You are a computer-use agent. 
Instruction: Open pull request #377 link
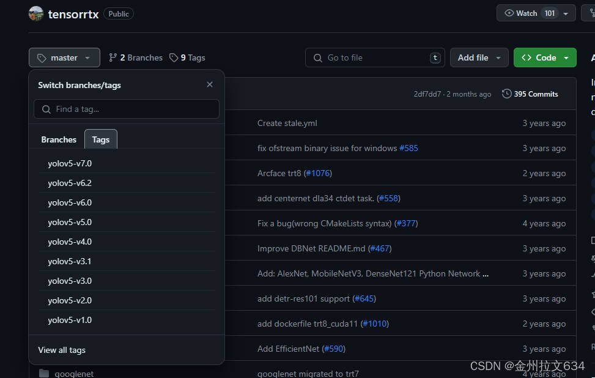pos(406,223)
